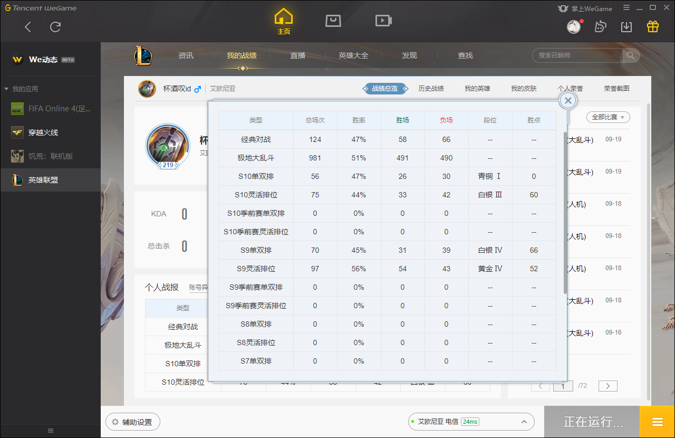Collapse the 我的应用 sidebar section

point(6,89)
